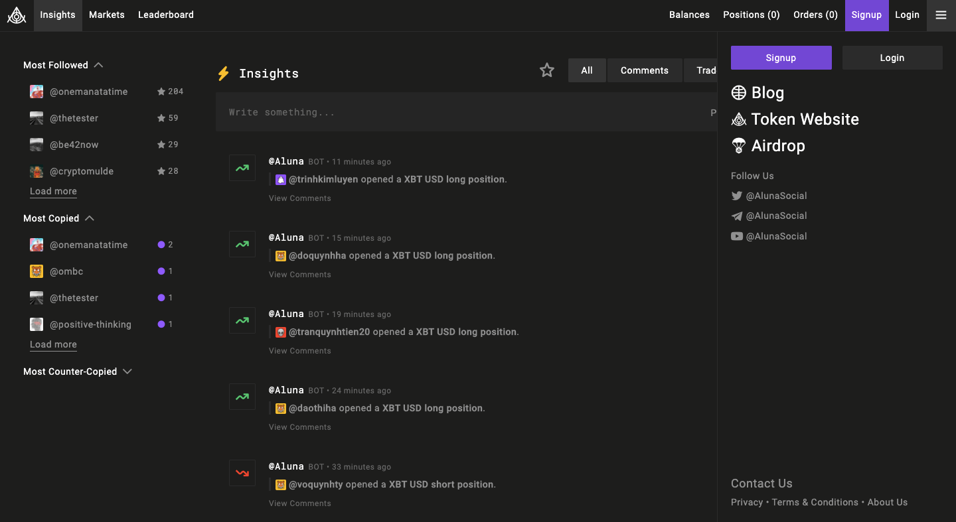Viewport: 956px width, 522px height.
Task: Click the Signup button in side panel
Action: [x=781, y=58]
